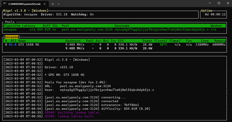Click the Pools 'Username' column header

coord(122,26)
